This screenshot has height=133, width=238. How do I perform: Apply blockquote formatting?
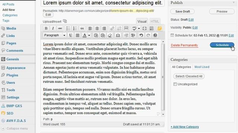82,28
